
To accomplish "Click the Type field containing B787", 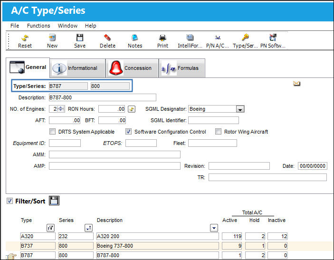I will pyautogui.click(x=68, y=86).
